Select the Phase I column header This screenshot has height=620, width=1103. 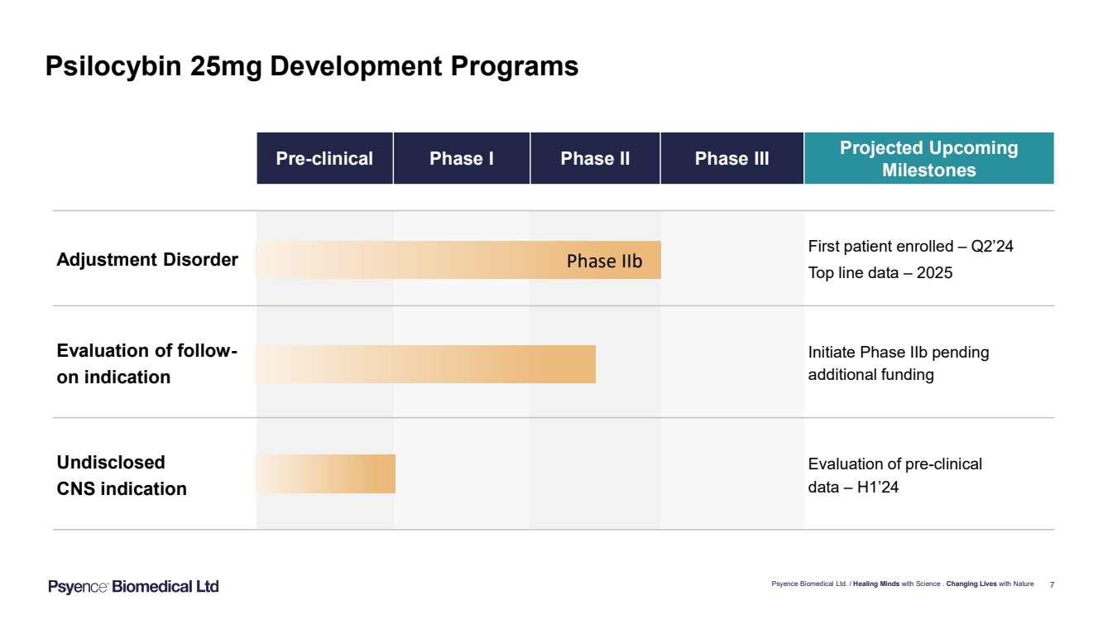pos(461,158)
